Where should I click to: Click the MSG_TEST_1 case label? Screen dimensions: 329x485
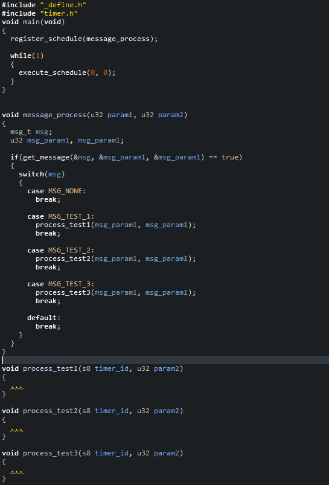tap(69, 216)
